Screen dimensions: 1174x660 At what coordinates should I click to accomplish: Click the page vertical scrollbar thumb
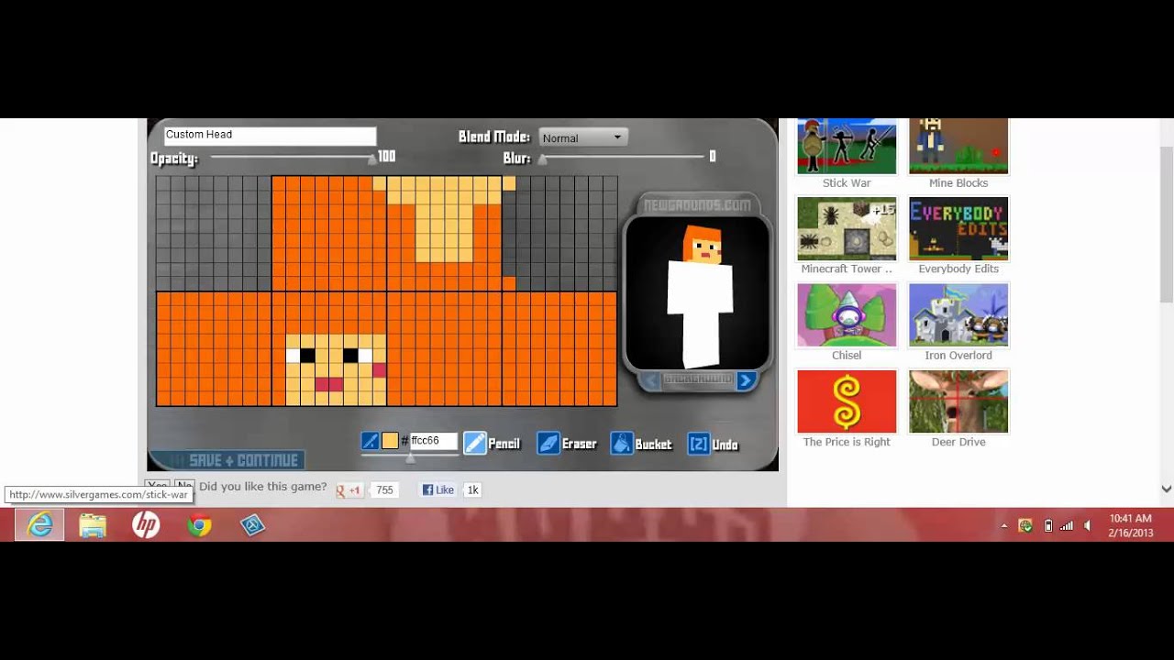click(x=1167, y=224)
